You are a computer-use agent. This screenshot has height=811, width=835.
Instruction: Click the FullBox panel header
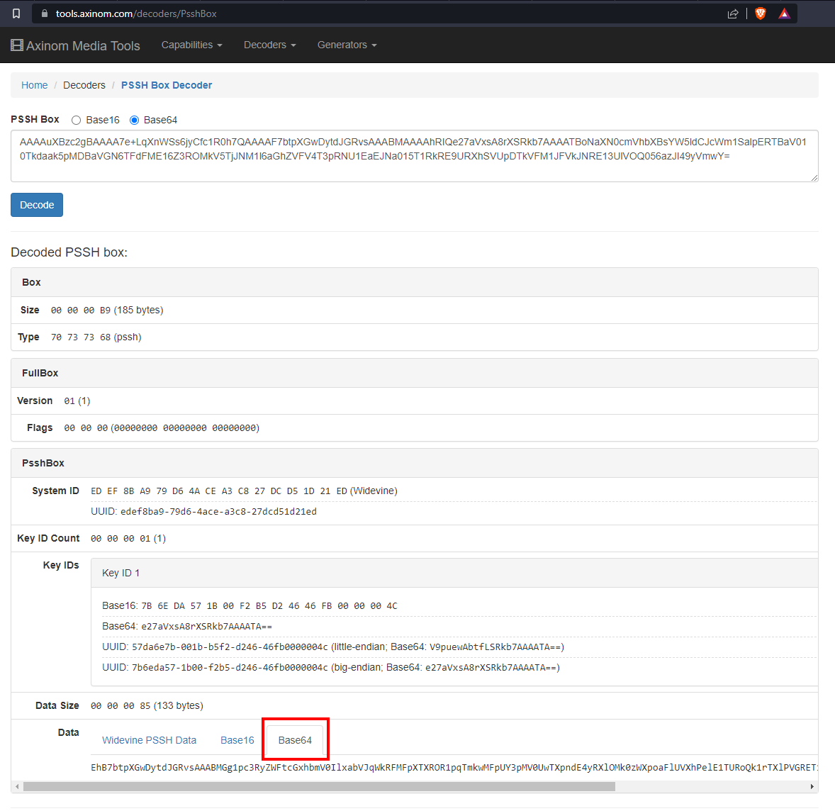coord(414,374)
